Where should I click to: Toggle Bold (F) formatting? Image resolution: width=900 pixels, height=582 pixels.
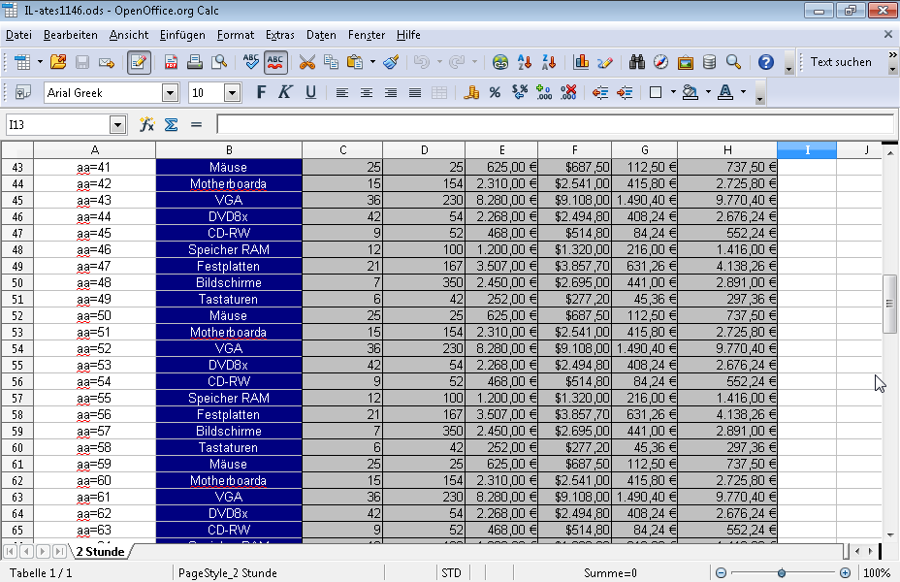tap(261, 92)
